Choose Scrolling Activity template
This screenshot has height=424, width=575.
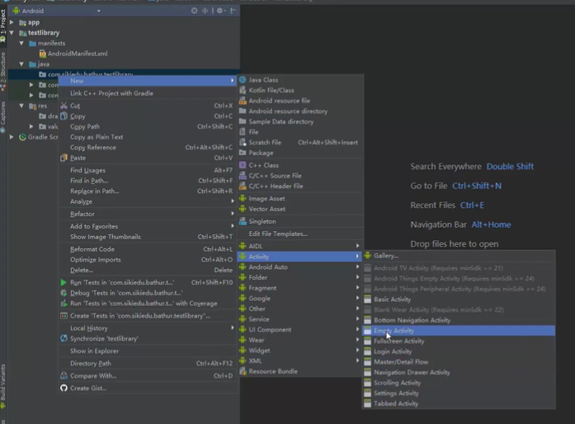click(459, 383)
